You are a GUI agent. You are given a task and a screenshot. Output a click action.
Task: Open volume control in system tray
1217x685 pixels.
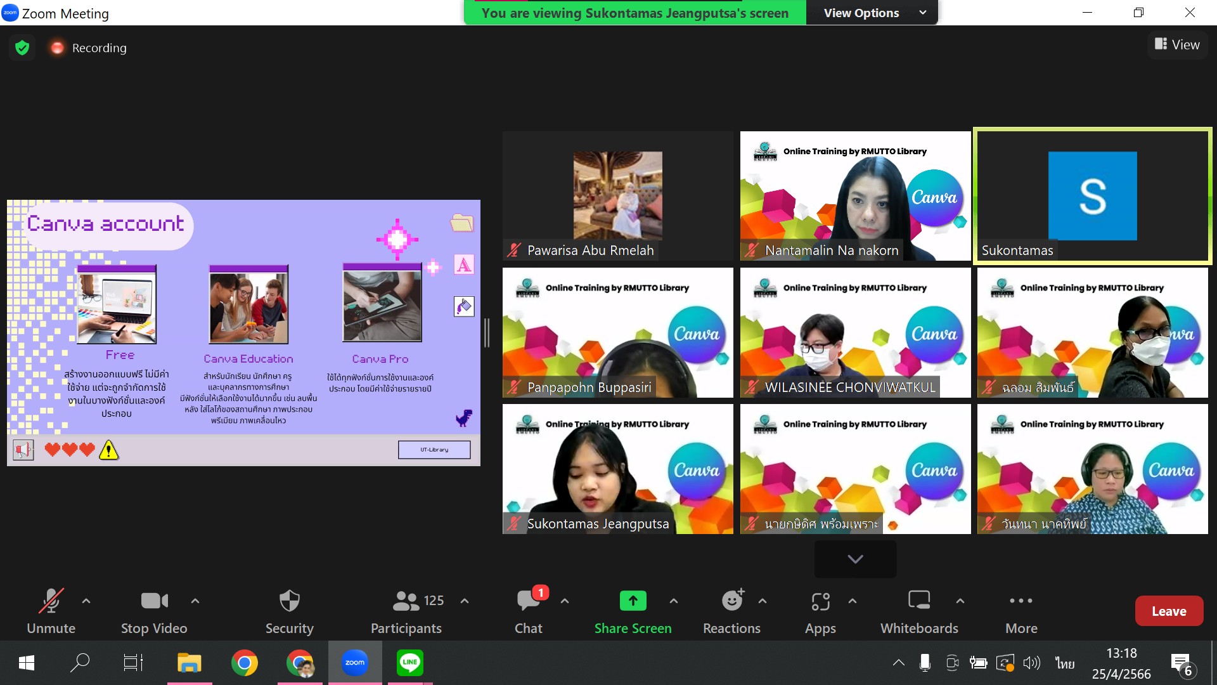(x=1032, y=663)
